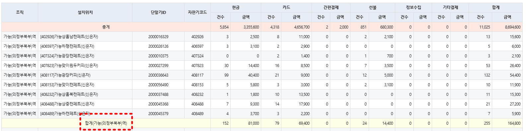This screenshot has width=527, height=131.
Task: Select location [402926]가능상홀남캔패트(신은자)
Action: pyautogui.click(x=69, y=37)
